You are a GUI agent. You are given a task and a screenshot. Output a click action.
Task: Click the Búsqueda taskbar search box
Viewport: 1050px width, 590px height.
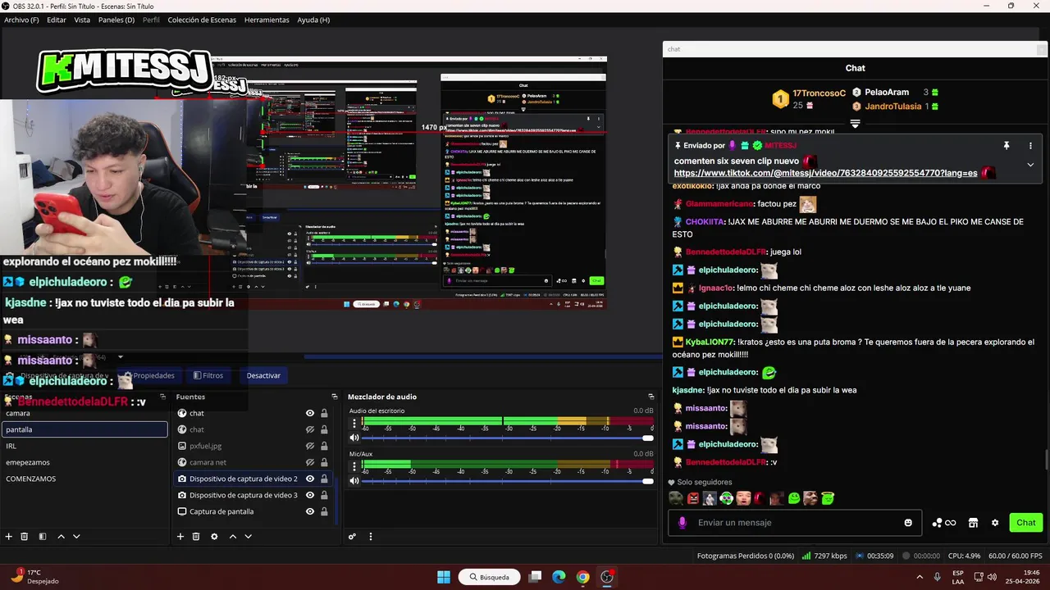[490, 577]
